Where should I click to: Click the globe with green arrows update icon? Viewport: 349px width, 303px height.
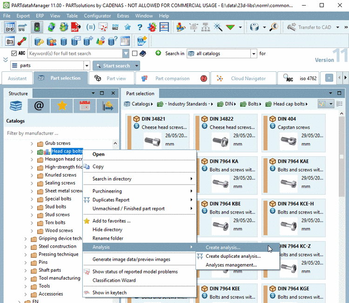pyautogui.click(x=51, y=27)
